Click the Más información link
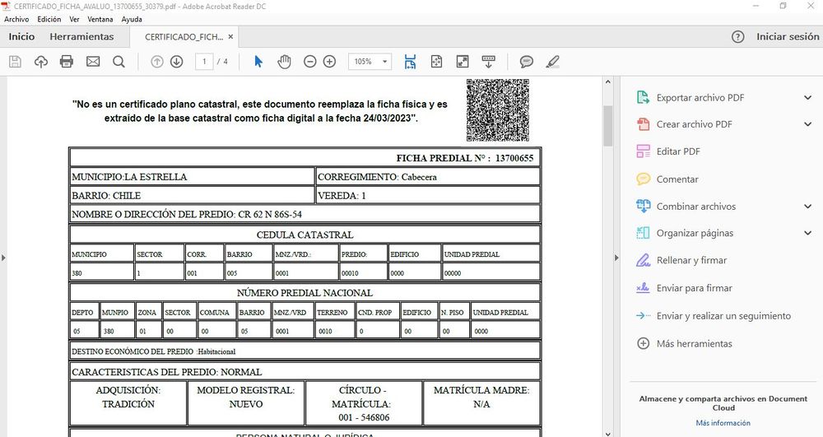Viewport: 823px width, 437px height. [x=723, y=423]
